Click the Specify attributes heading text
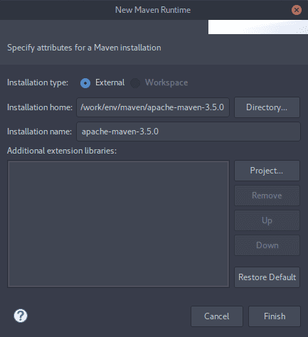 coord(84,48)
